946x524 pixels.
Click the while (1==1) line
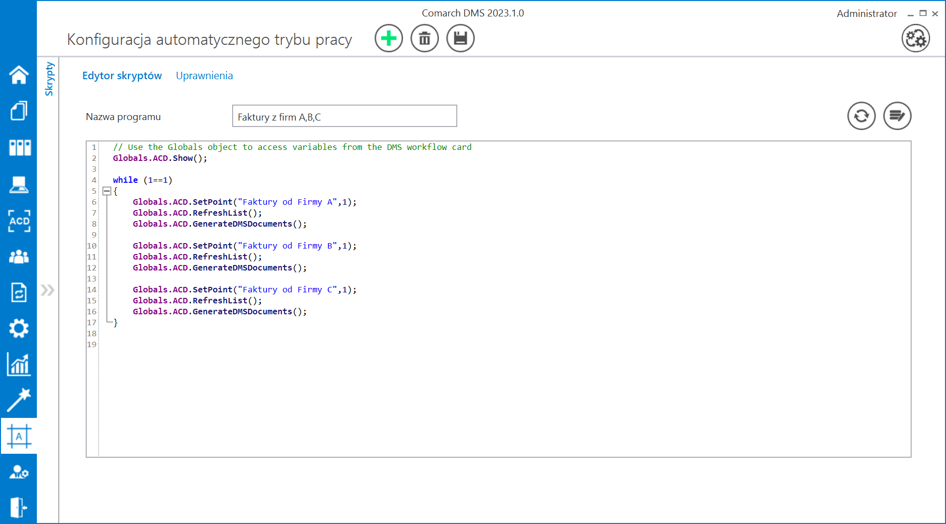click(x=142, y=180)
